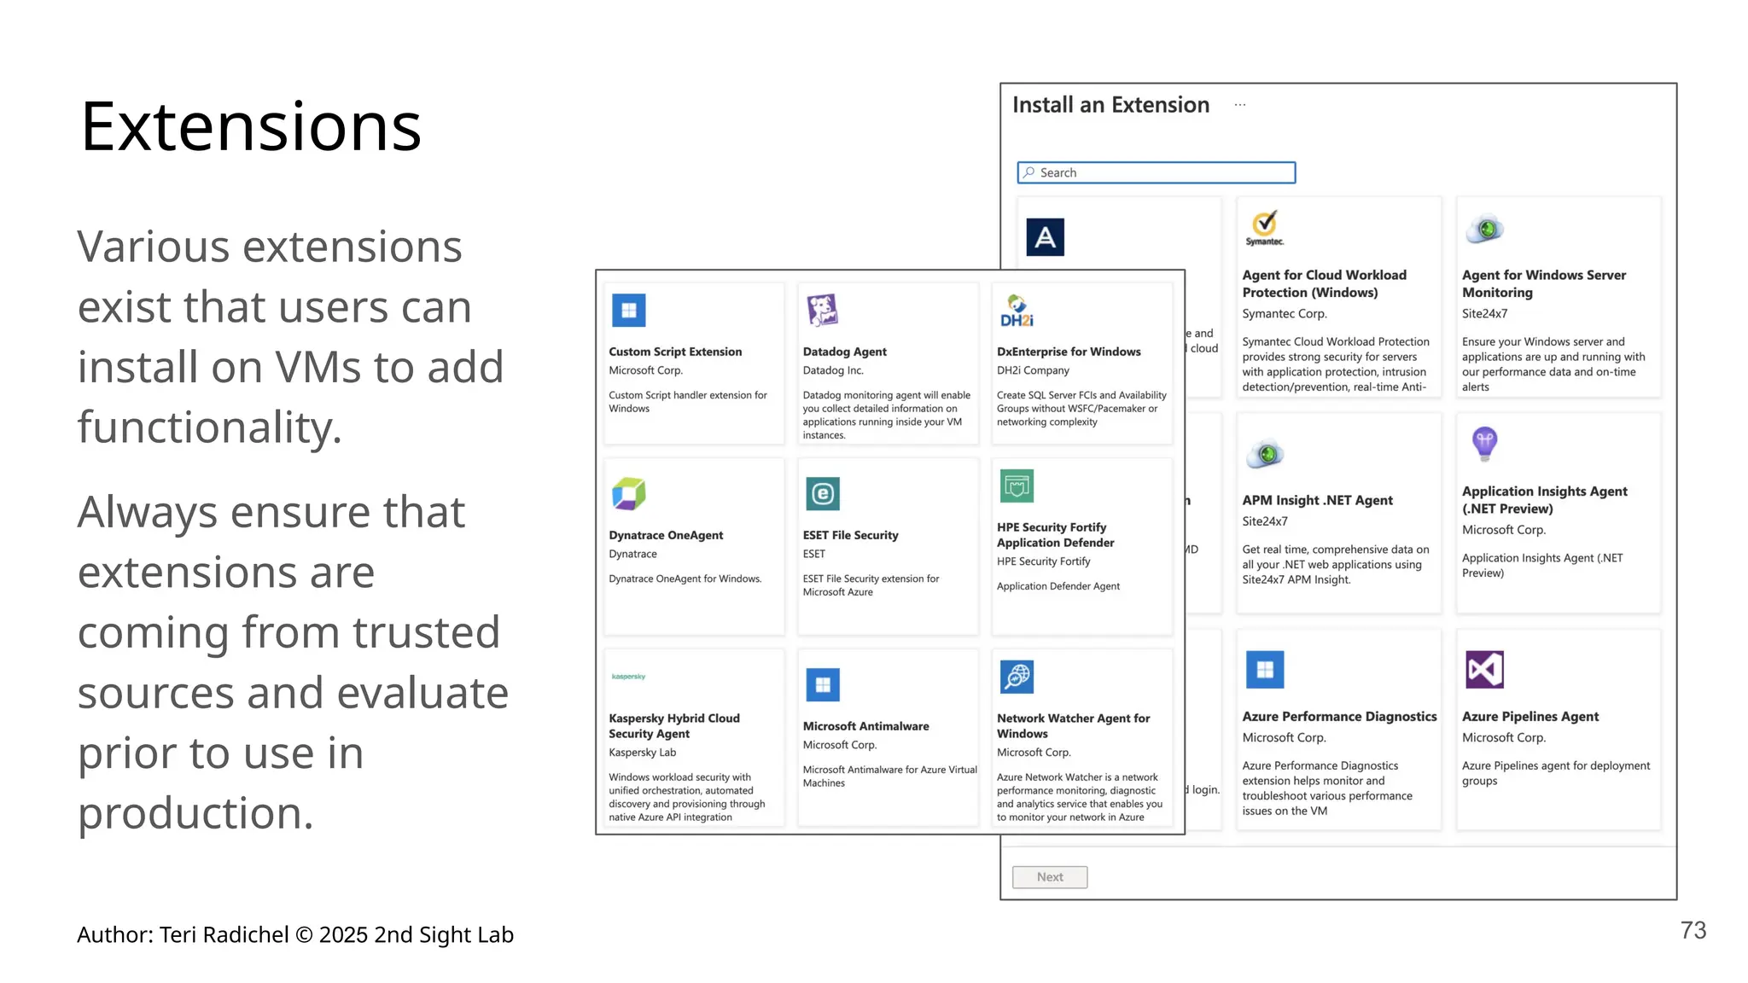The image size is (1748, 983).
Task: Select the Azure Pipelines Visual Studio icon
Action: [1484, 670]
